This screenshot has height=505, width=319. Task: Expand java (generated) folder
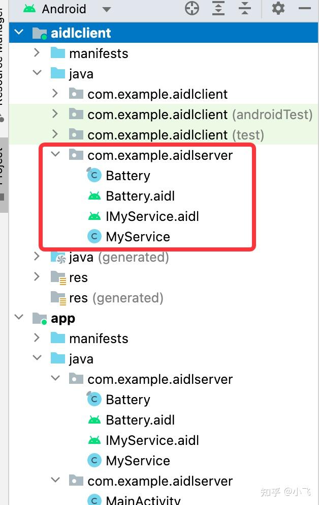tap(37, 256)
